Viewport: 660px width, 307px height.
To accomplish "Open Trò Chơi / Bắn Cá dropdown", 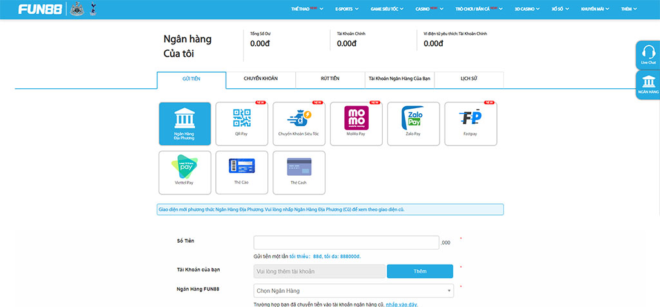I will 479,9.
